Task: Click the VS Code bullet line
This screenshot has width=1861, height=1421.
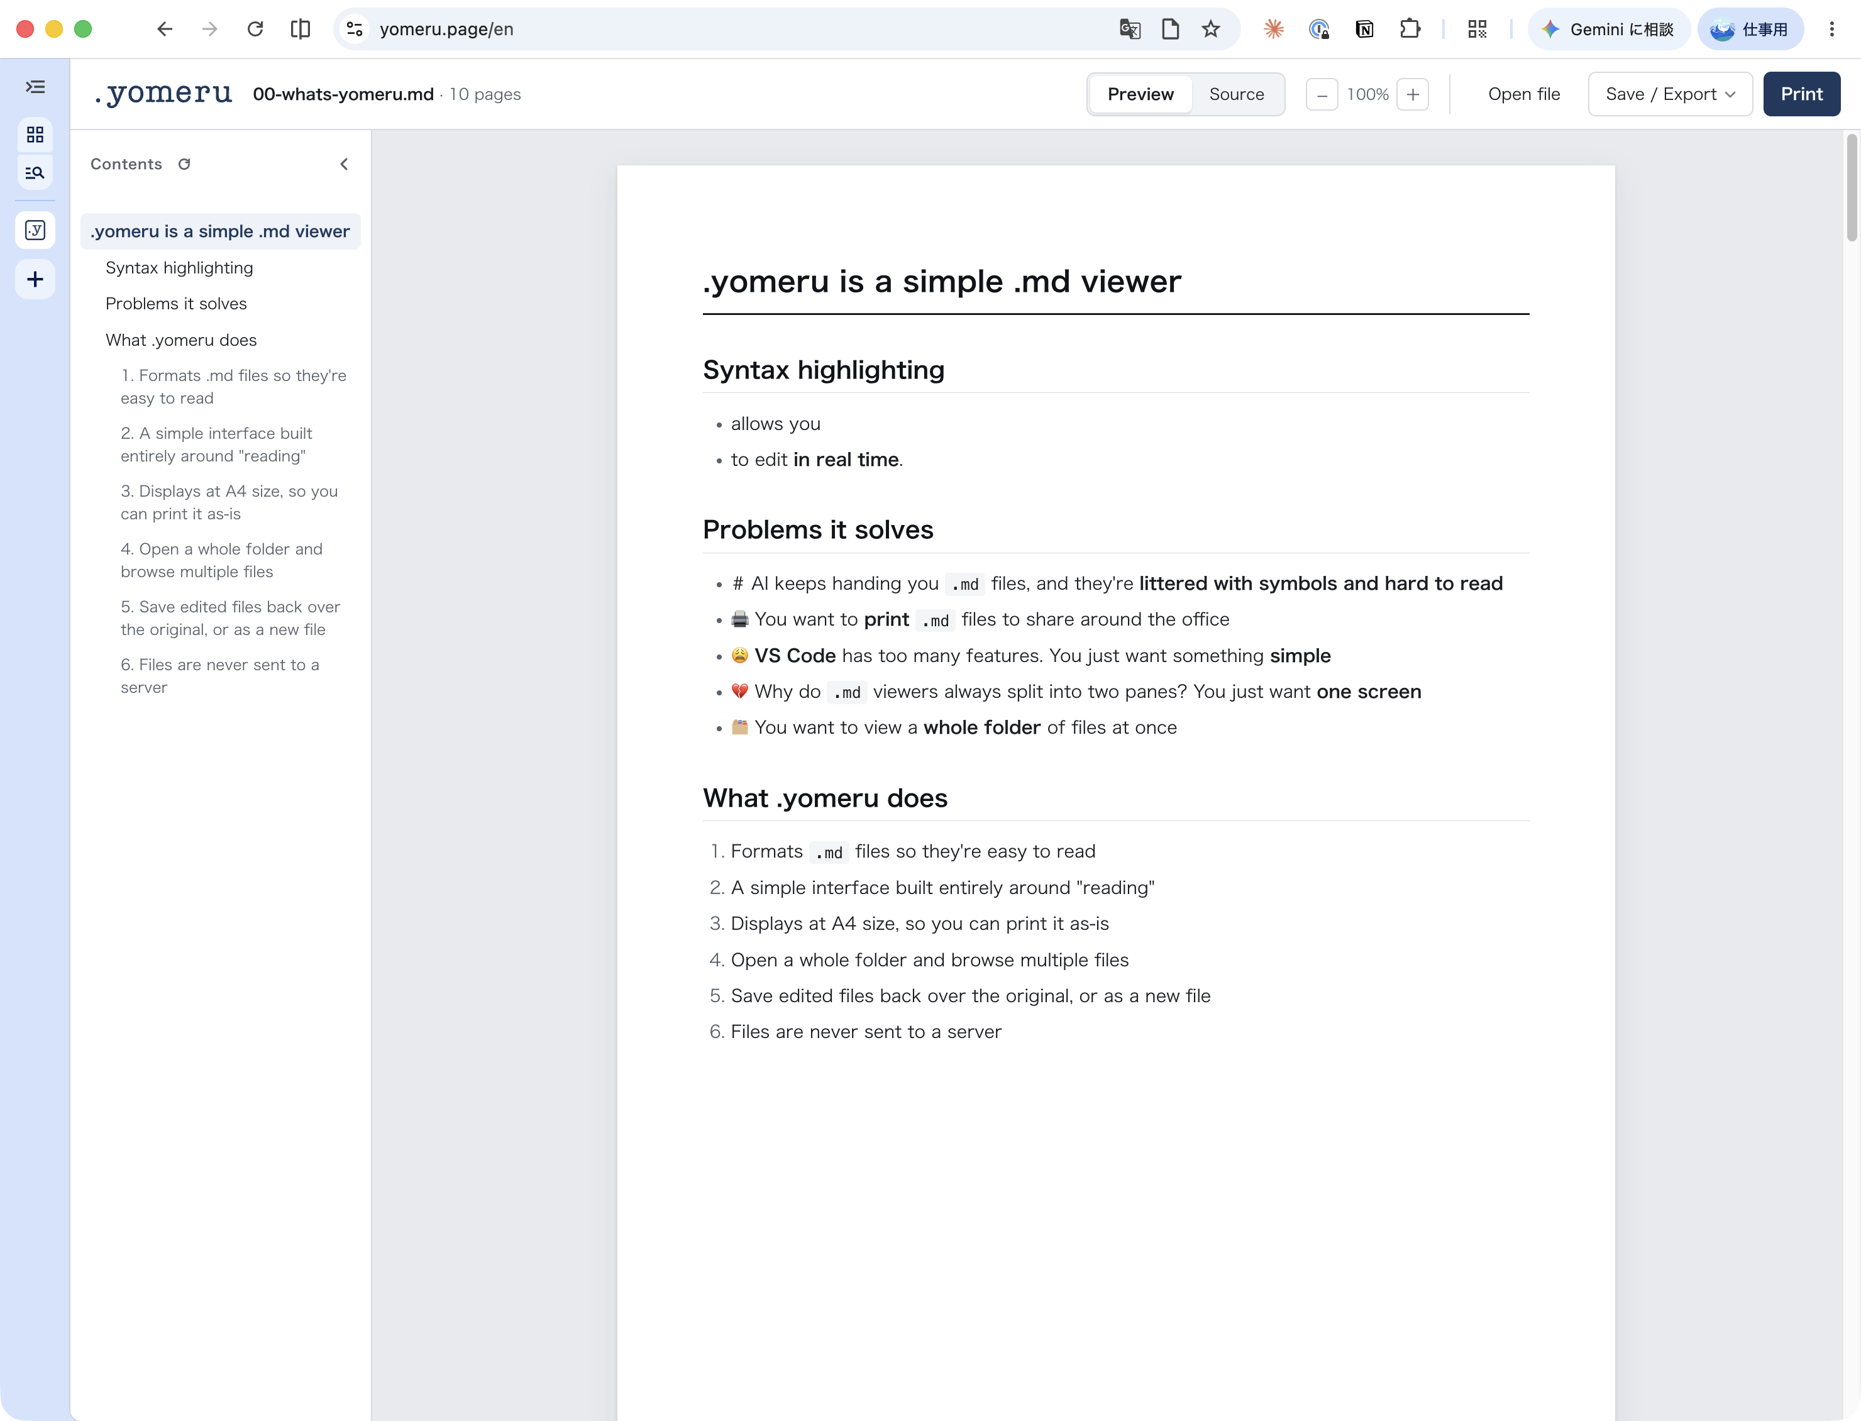Action: (1030, 656)
